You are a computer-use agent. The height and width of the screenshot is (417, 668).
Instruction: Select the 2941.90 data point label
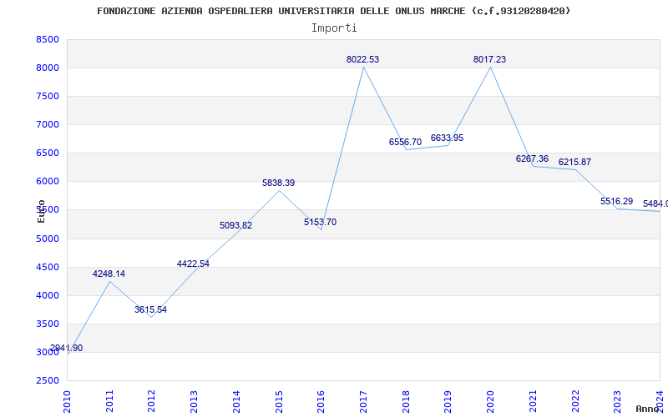tap(67, 348)
